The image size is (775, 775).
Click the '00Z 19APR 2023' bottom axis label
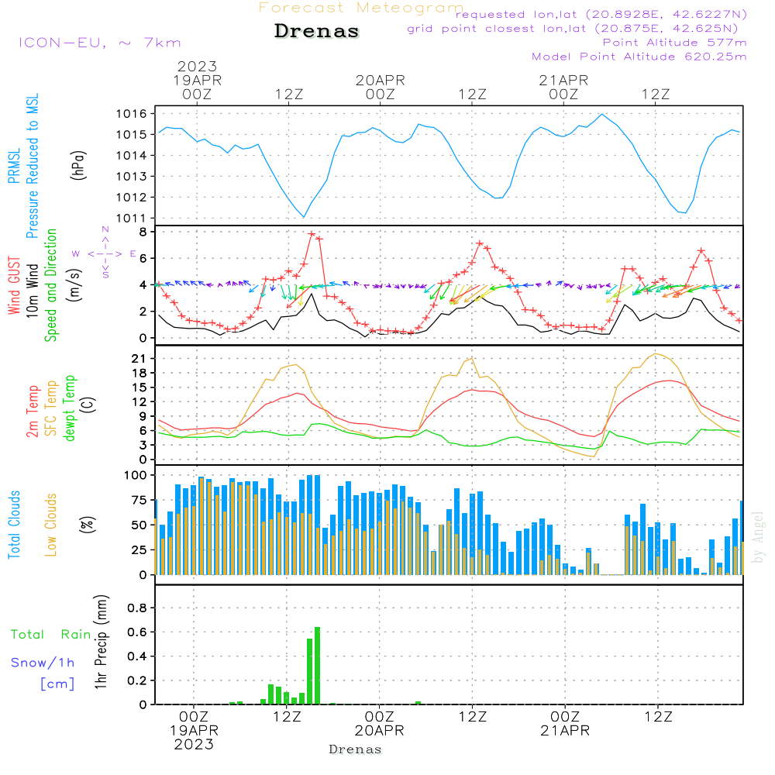(x=194, y=731)
